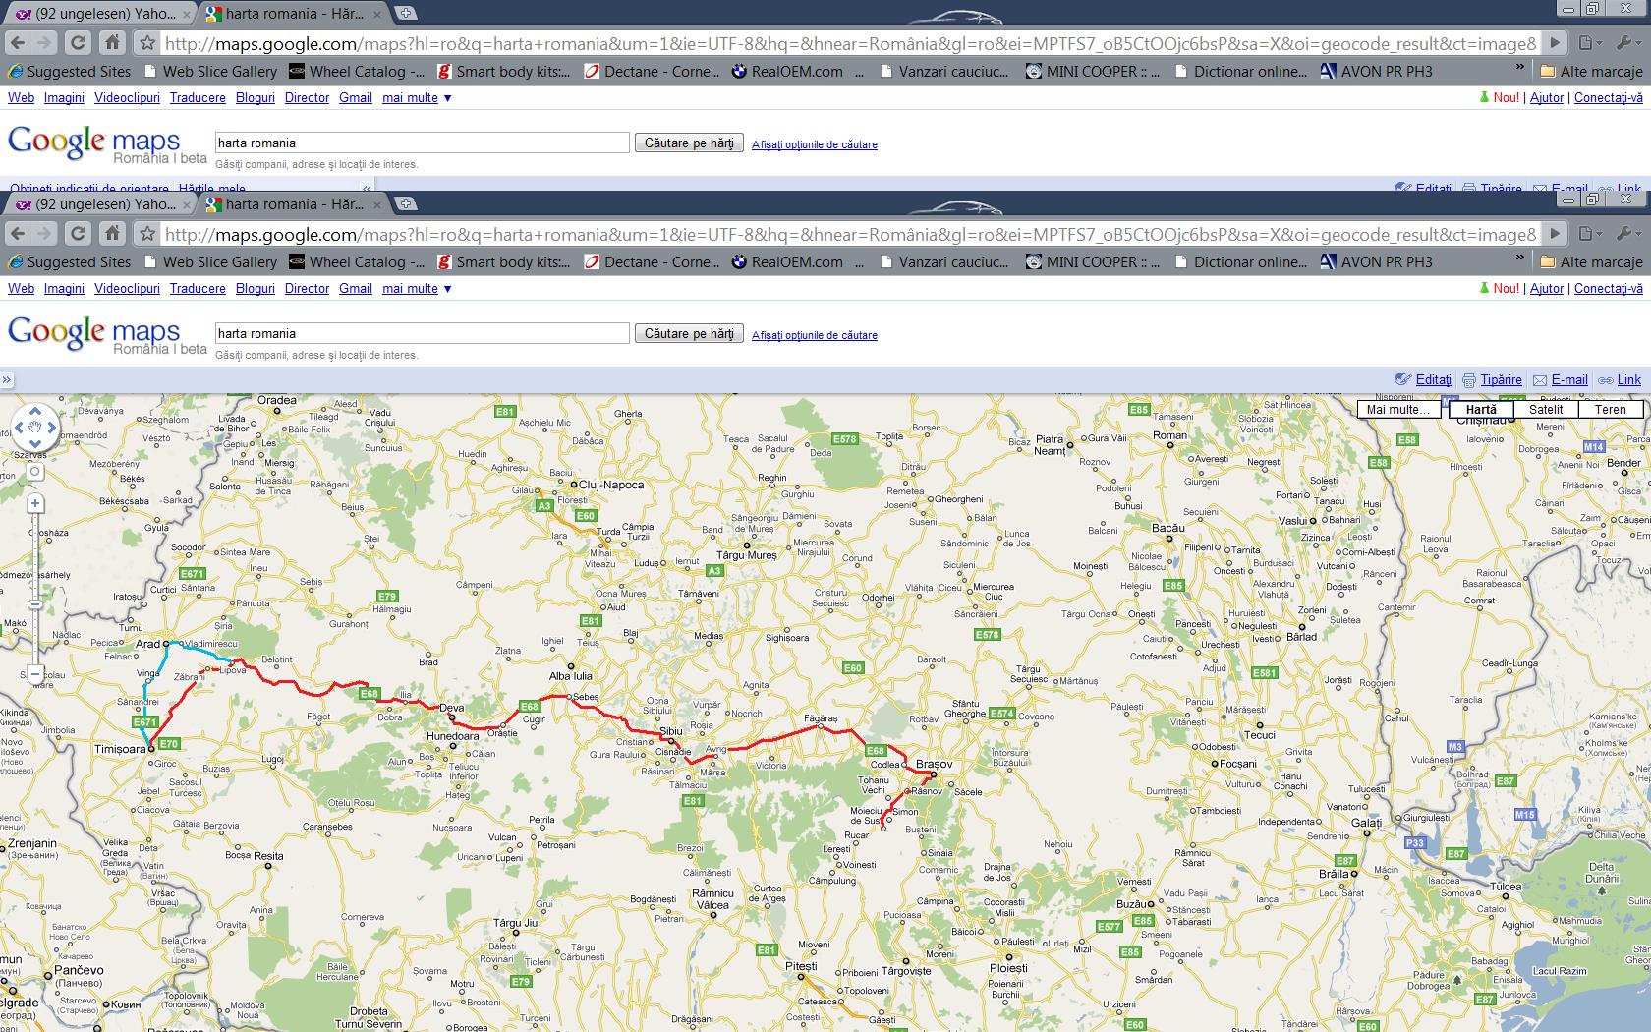Click the hand icon in pan control
This screenshot has height=1032, width=1651.
click(34, 428)
